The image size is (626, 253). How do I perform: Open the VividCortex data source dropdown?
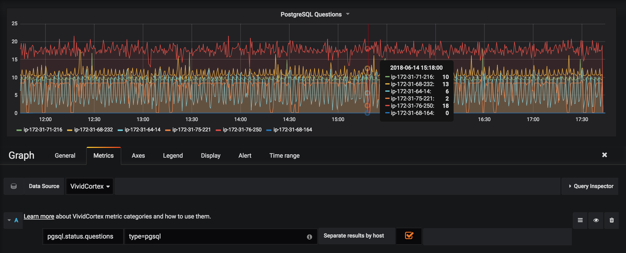point(90,186)
